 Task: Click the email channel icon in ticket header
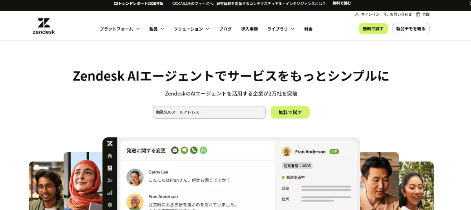[x=175, y=150]
